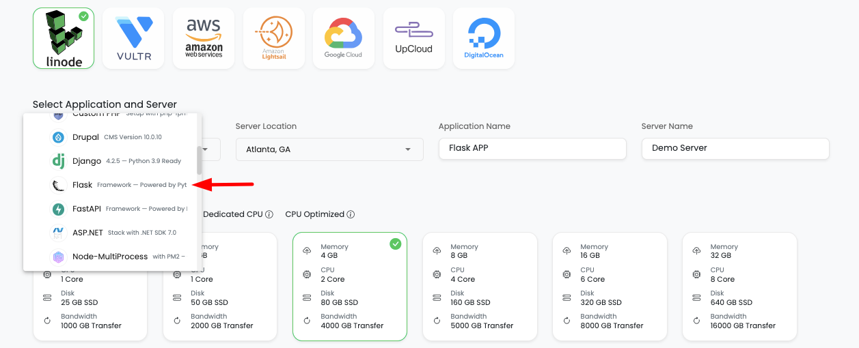
Task: Switch to the Dedicated CPU tab
Action: click(x=233, y=214)
